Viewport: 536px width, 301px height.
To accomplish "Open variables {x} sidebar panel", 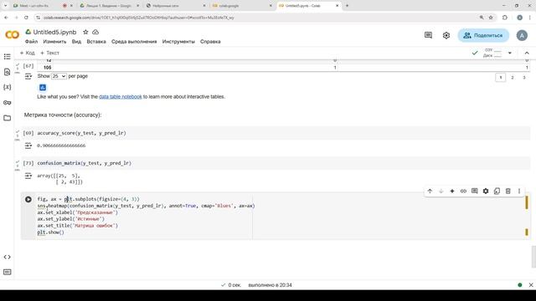I will 8,87.
